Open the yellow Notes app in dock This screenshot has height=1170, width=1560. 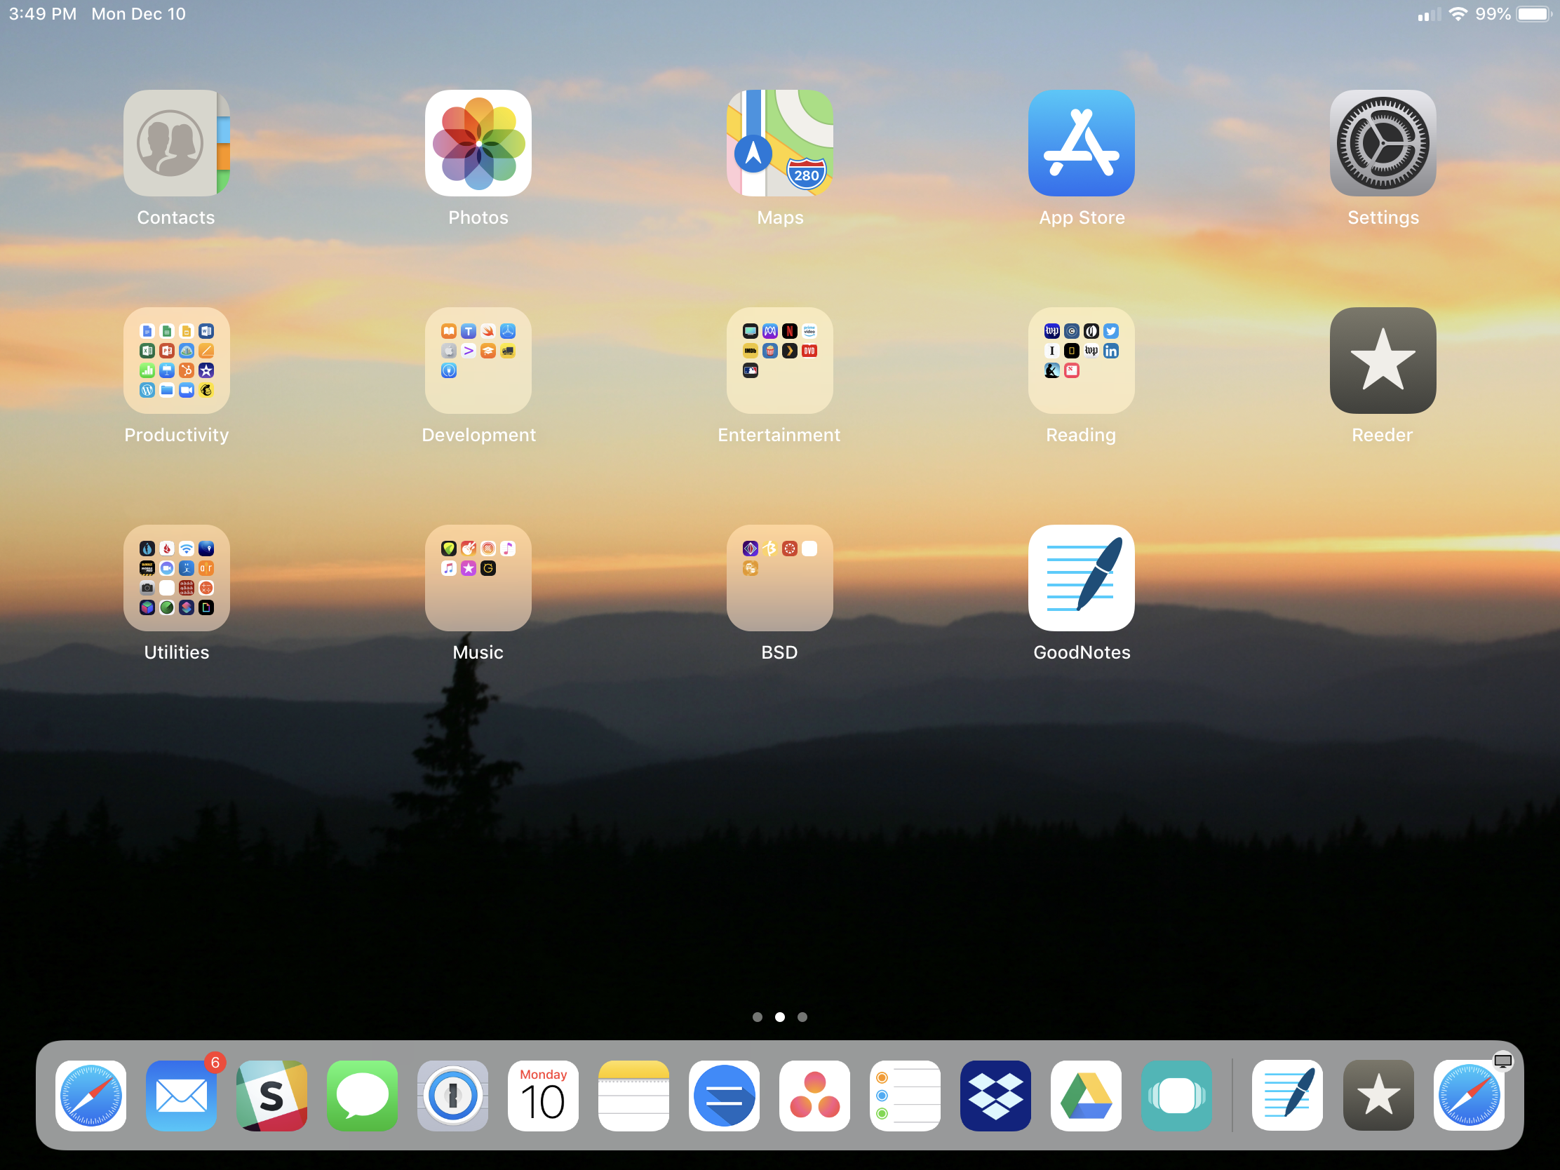[x=634, y=1096]
